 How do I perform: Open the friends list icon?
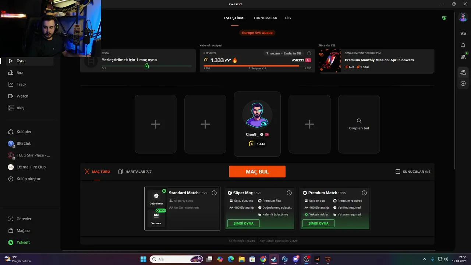point(463,57)
